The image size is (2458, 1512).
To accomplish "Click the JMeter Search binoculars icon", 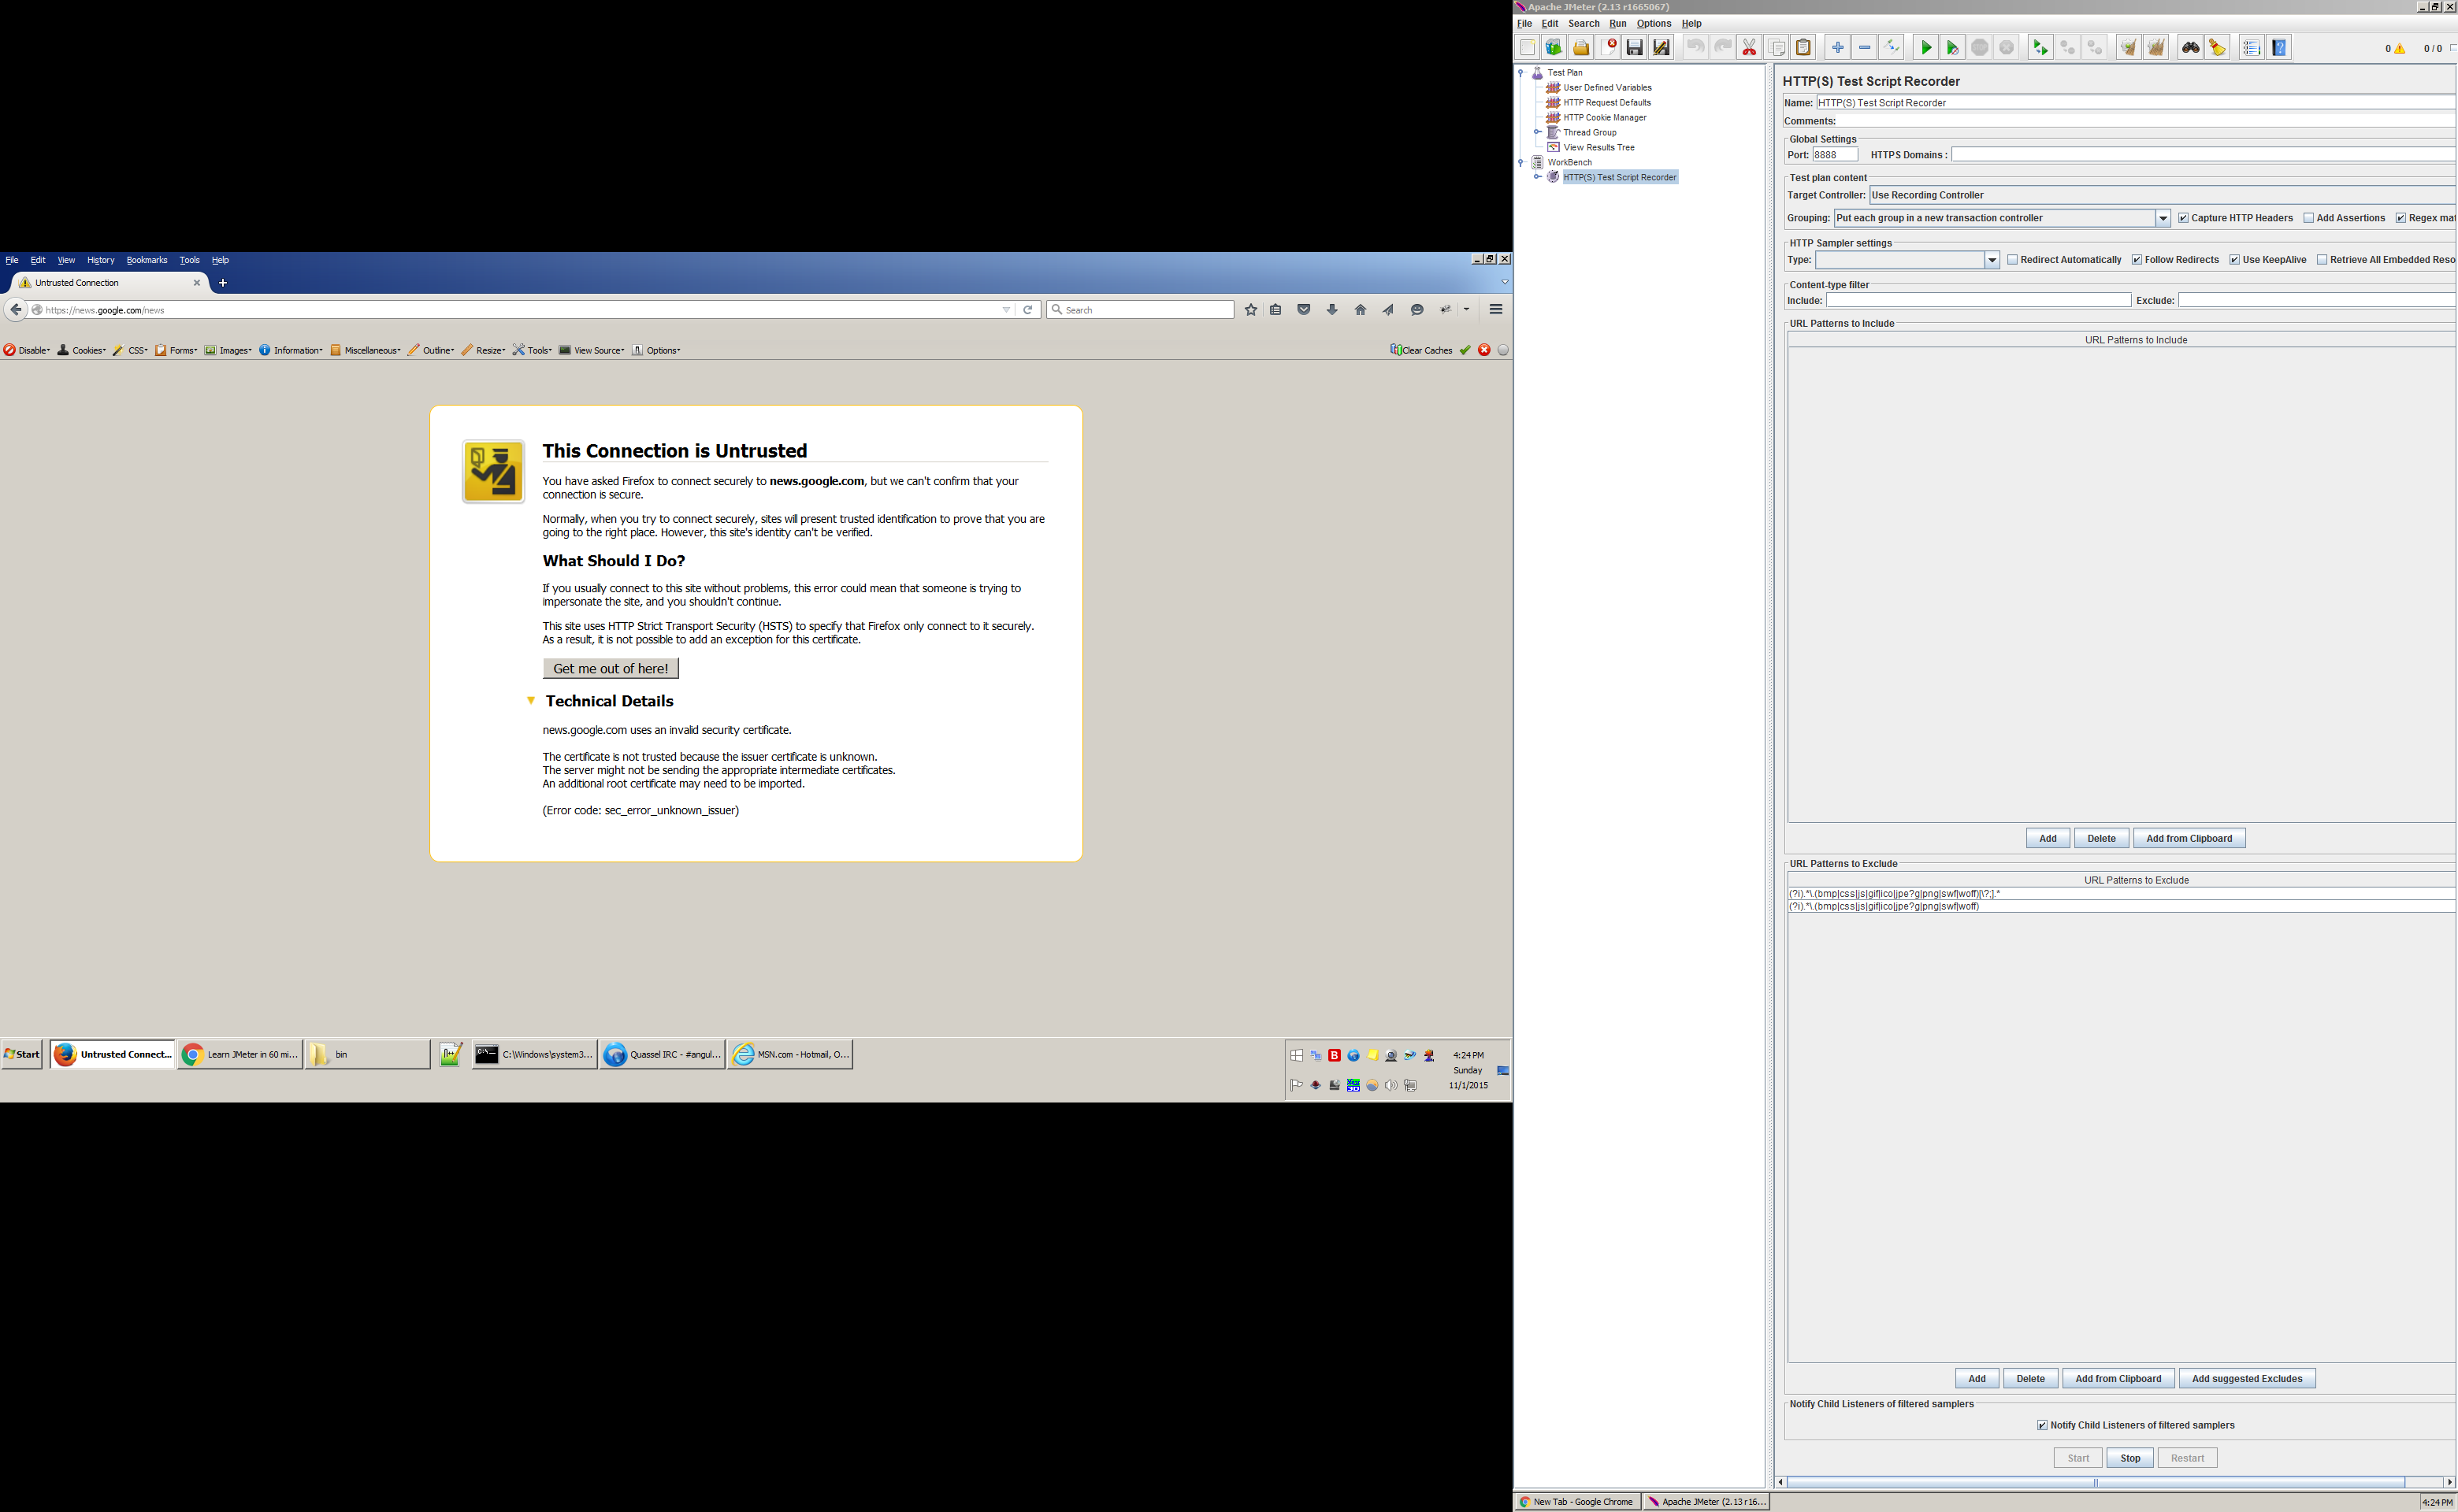I will [2190, 47].
